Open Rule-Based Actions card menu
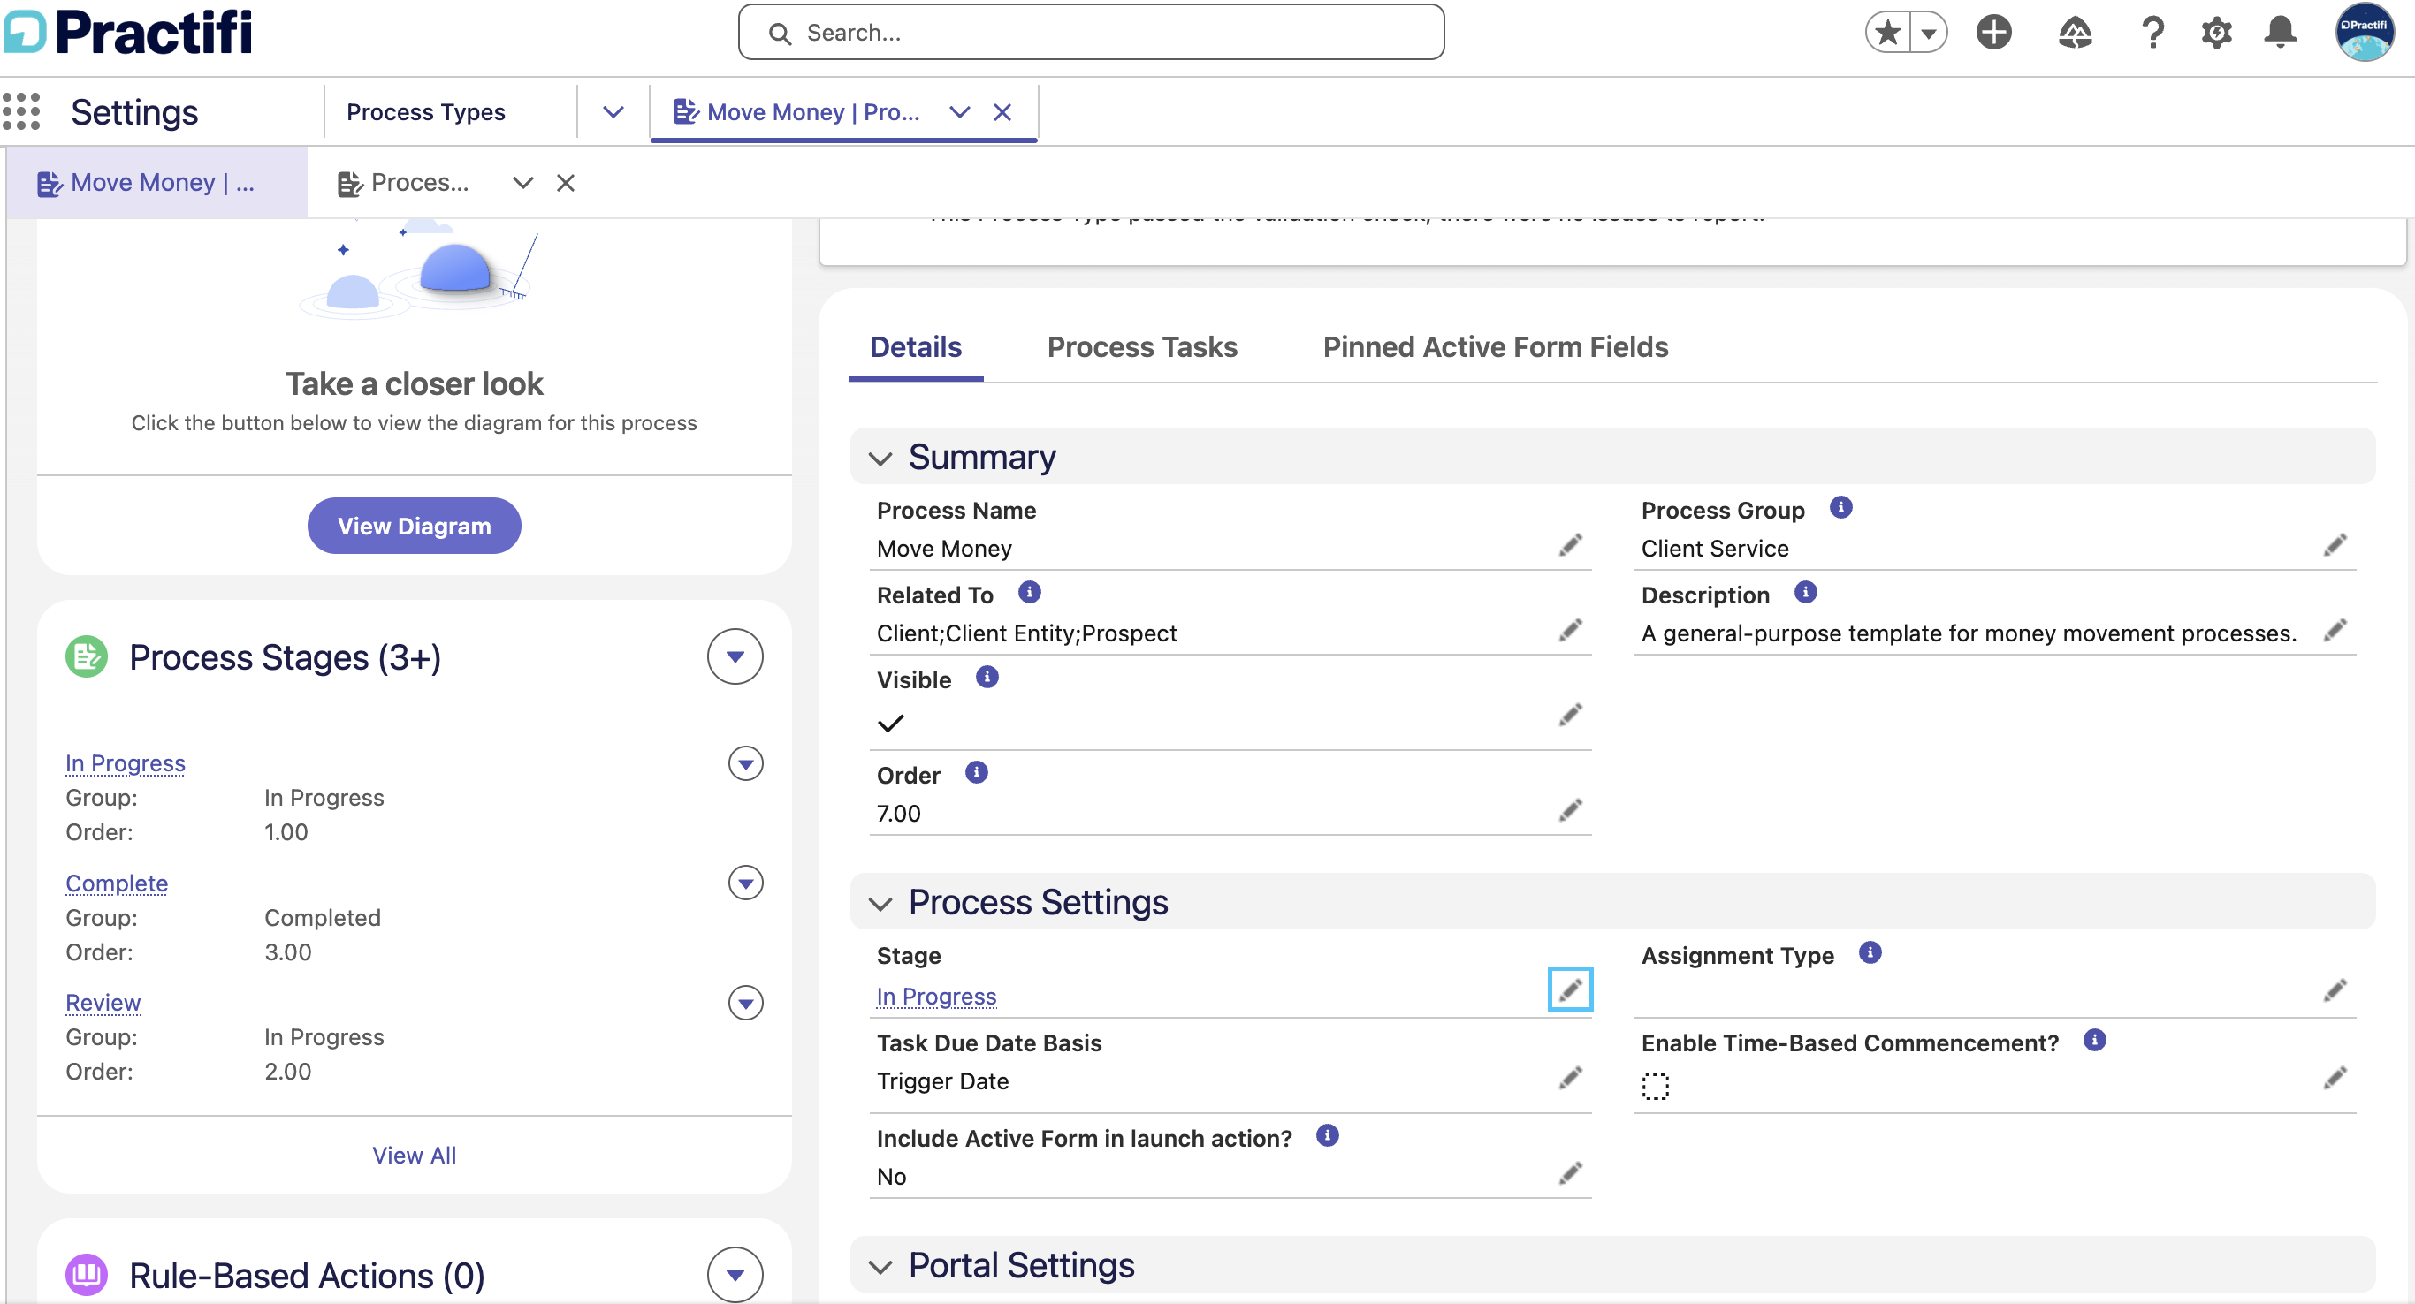 click(735, 1275)
